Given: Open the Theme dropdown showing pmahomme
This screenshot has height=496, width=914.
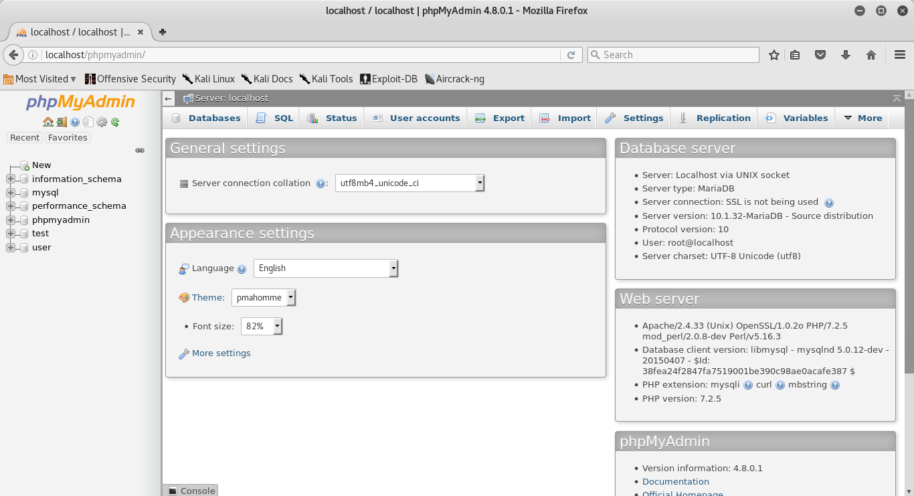Looking at the screenshot, I should [264, 298].
